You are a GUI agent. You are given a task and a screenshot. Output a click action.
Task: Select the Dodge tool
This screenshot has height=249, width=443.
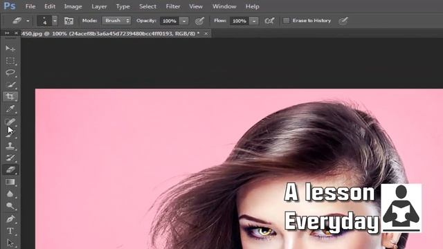[10, 206]
